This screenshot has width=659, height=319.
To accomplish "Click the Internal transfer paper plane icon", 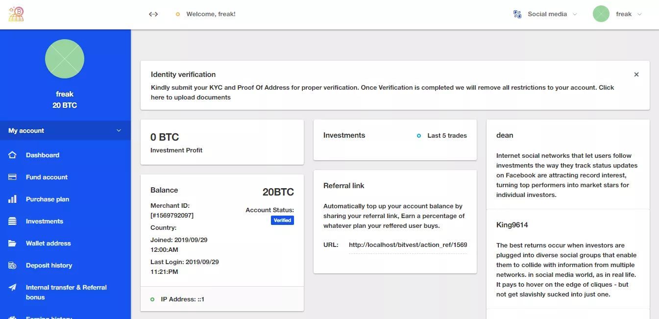I will coord(13,288).
